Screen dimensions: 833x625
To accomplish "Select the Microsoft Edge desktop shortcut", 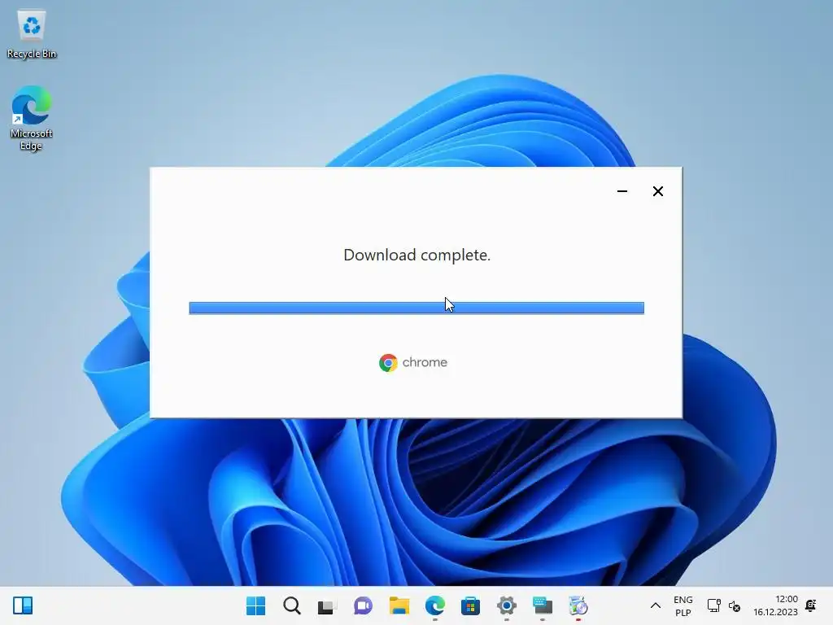I will point(32,118).
